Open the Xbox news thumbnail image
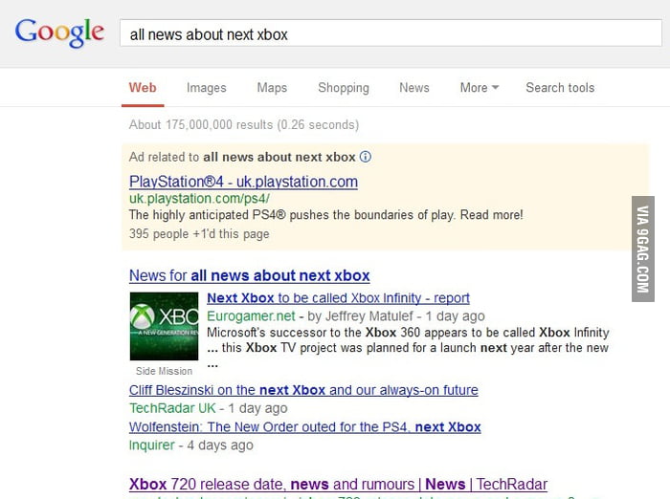 (164, 326)
